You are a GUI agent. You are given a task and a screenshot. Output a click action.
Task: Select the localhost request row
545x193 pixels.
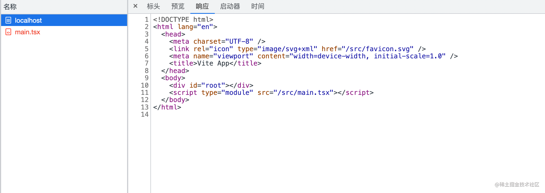click(64, 20)
